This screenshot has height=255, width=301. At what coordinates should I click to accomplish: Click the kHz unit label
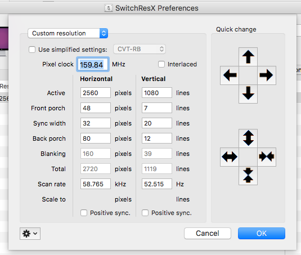point(120,184)
